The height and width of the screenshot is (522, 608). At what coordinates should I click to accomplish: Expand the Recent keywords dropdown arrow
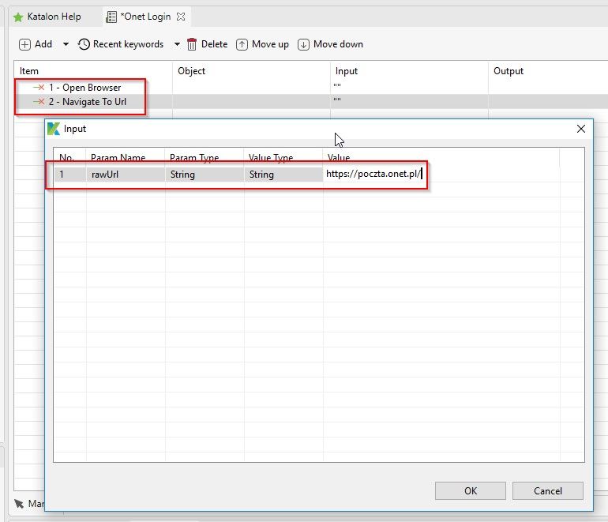(177, 44)
